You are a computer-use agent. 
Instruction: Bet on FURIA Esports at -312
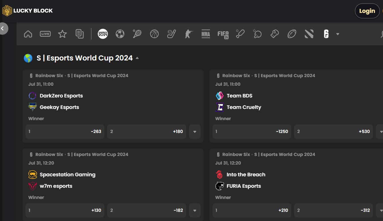tap(334, 210)
